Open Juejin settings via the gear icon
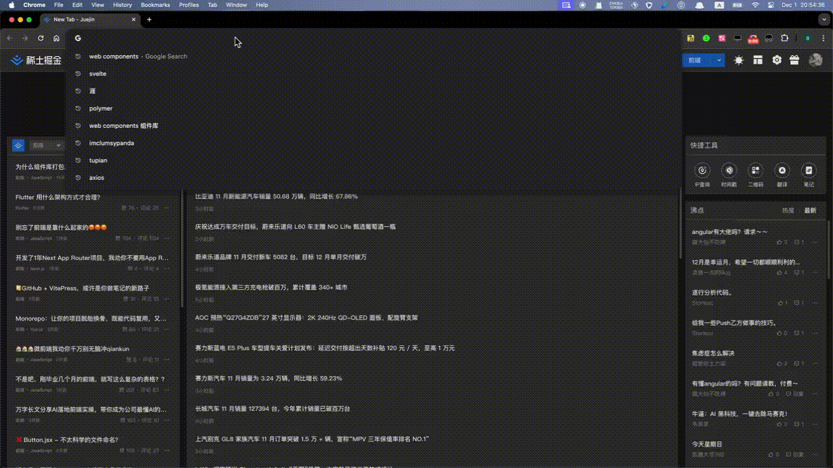Screen dimensions: 833x468 point(776,59)
